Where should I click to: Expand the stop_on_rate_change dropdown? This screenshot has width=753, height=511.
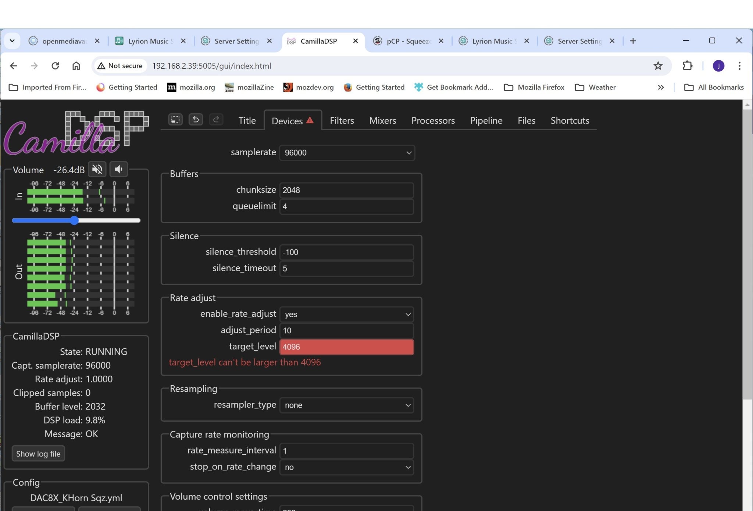tap(347, 467)
